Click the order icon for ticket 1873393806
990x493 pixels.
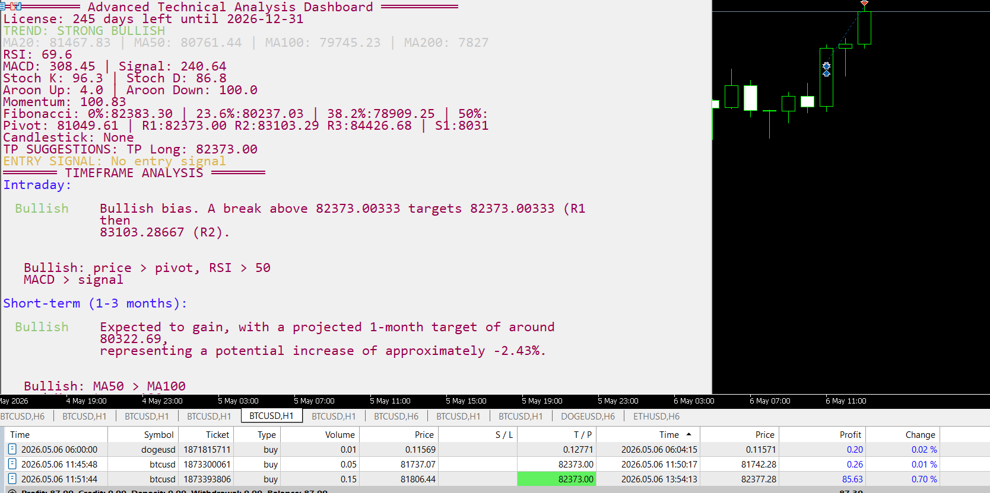12,479
